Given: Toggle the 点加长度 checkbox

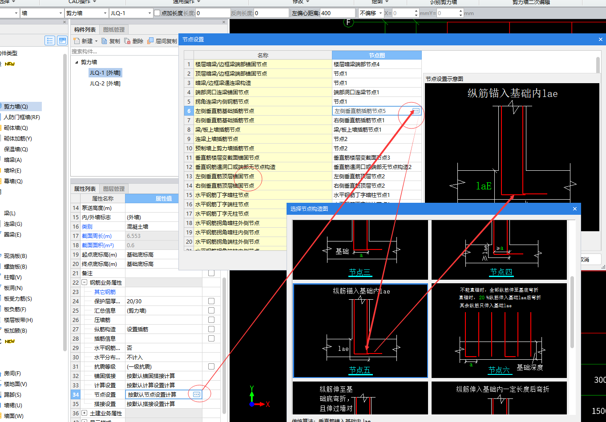Looking at the screenshot, I should pos(157,13).
